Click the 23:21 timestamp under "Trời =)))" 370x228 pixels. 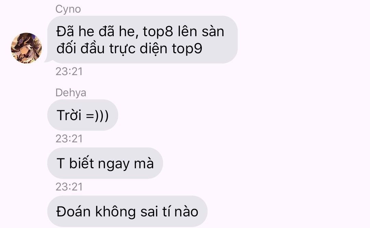69,139
